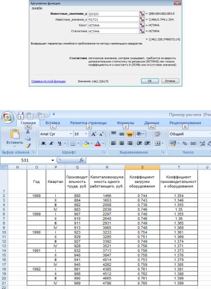
Task: Switch to the Главная ribbon tab
Action: (x=28, y=123)
